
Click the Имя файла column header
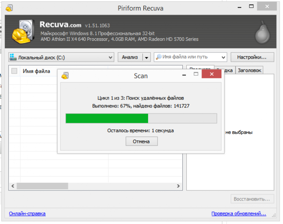[36, 71]
